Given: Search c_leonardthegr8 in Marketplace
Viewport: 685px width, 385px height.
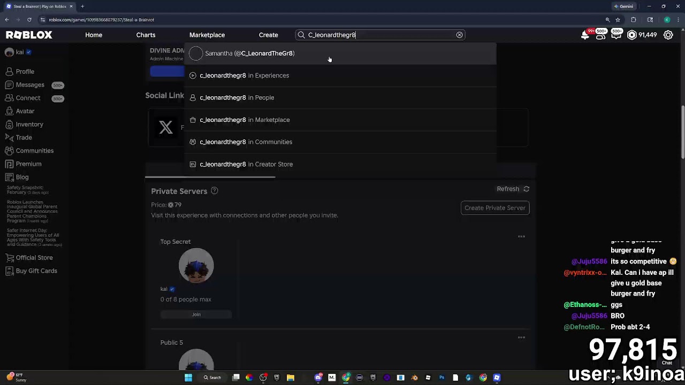Looking at the screenshot, I should [340, 120].
